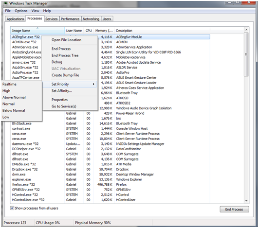The image size is (259, 228).
Task: Click Open File Location menu entry
Action: [x=66, y=40]
